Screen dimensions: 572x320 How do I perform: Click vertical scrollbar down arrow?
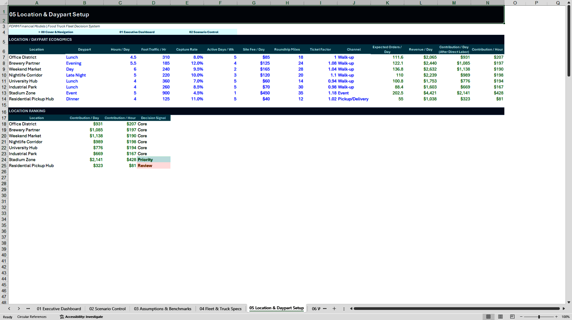(569, 302)
